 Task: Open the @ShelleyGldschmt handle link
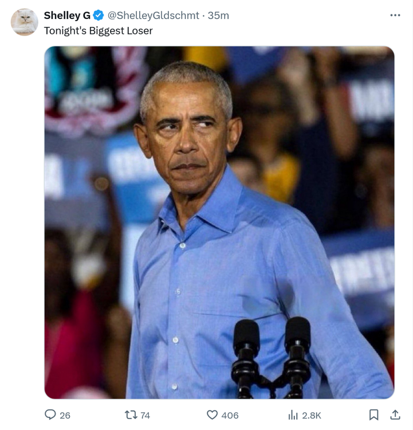pos(154,15)
